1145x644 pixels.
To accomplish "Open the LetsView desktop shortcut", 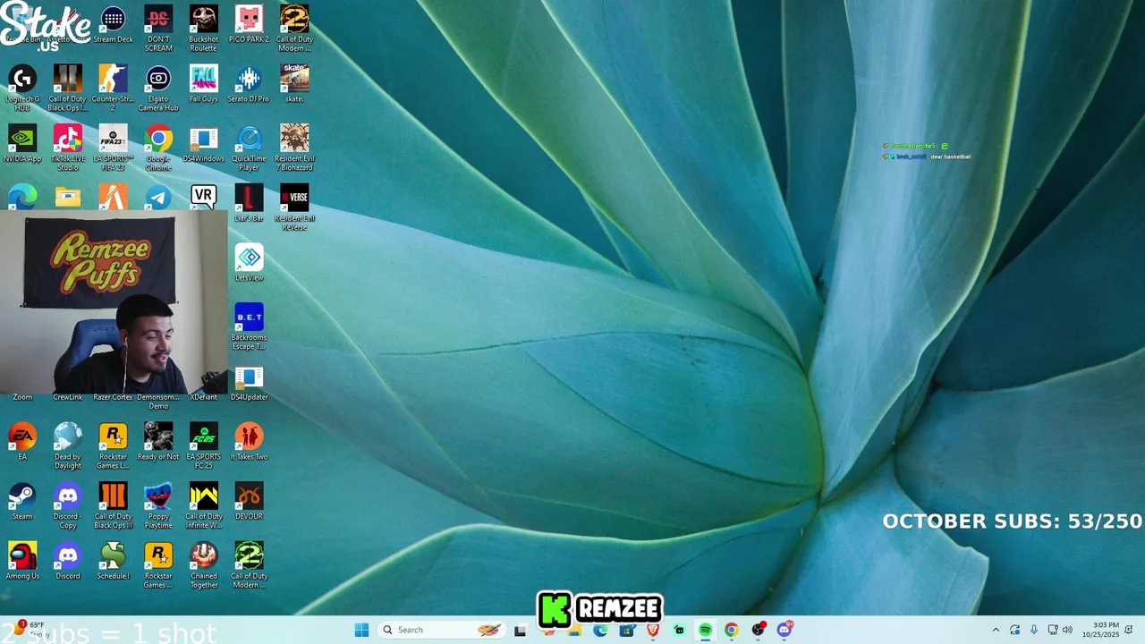I will click(x=249, y=263).
